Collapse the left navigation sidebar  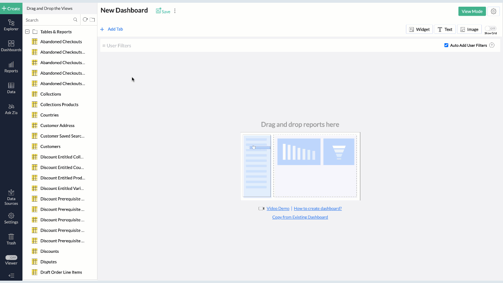pos(11,276)
